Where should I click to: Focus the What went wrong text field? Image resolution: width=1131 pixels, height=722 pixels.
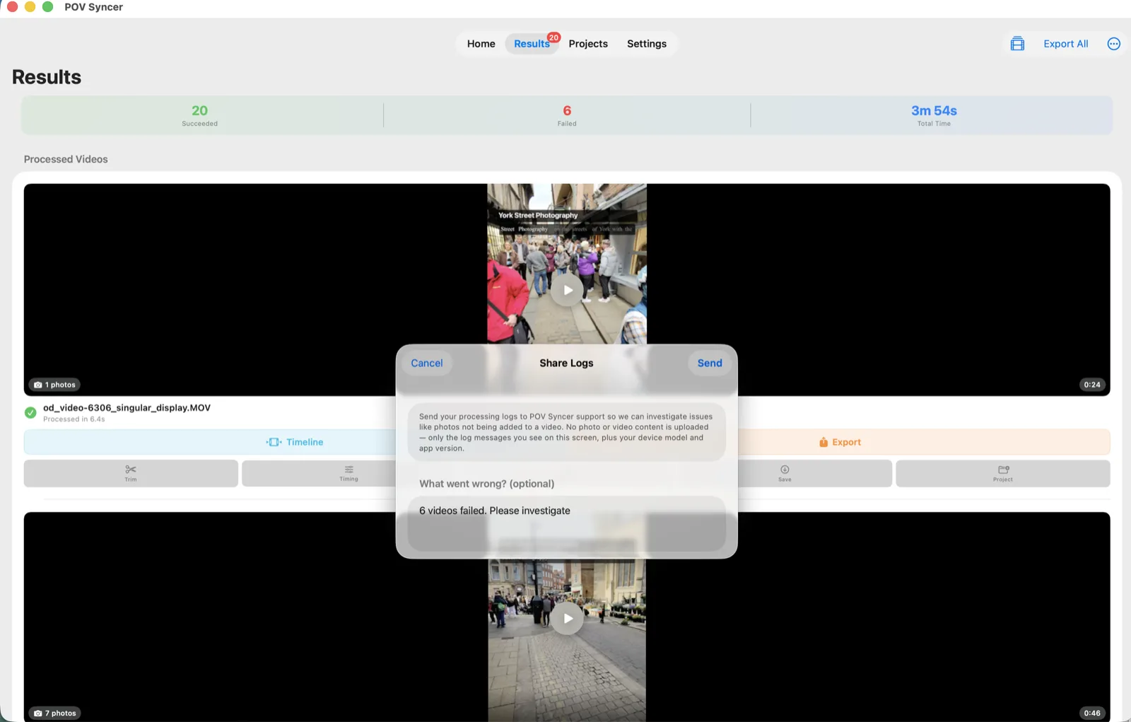pyautogui.click(x=567, y=524)
